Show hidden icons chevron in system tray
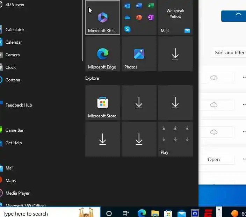246x217 pixels. [x=219, y=210]
